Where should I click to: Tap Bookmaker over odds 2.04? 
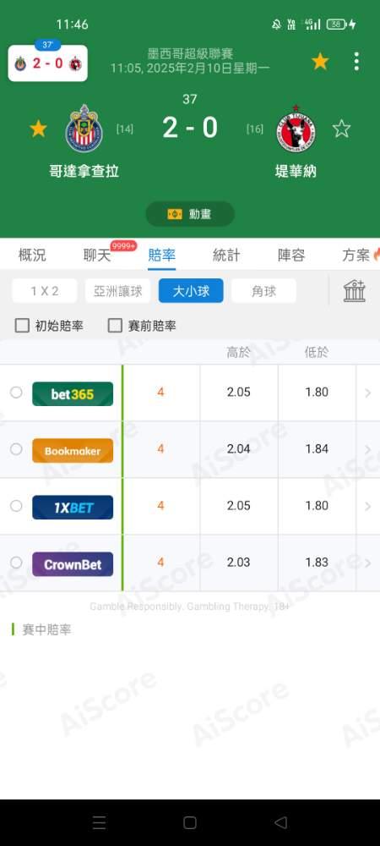[x=239, y=449]
